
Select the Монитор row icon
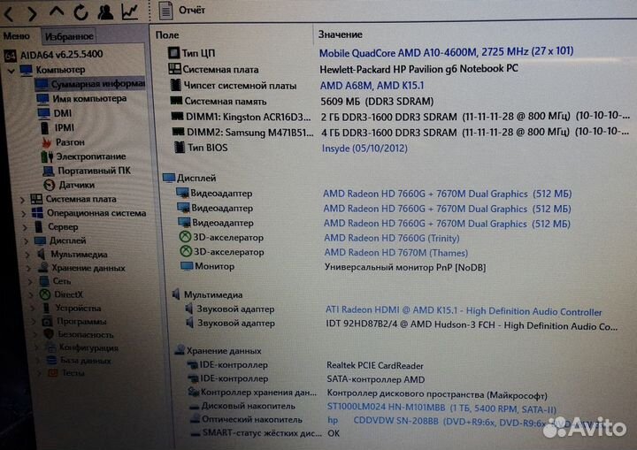tap(187, 266)
